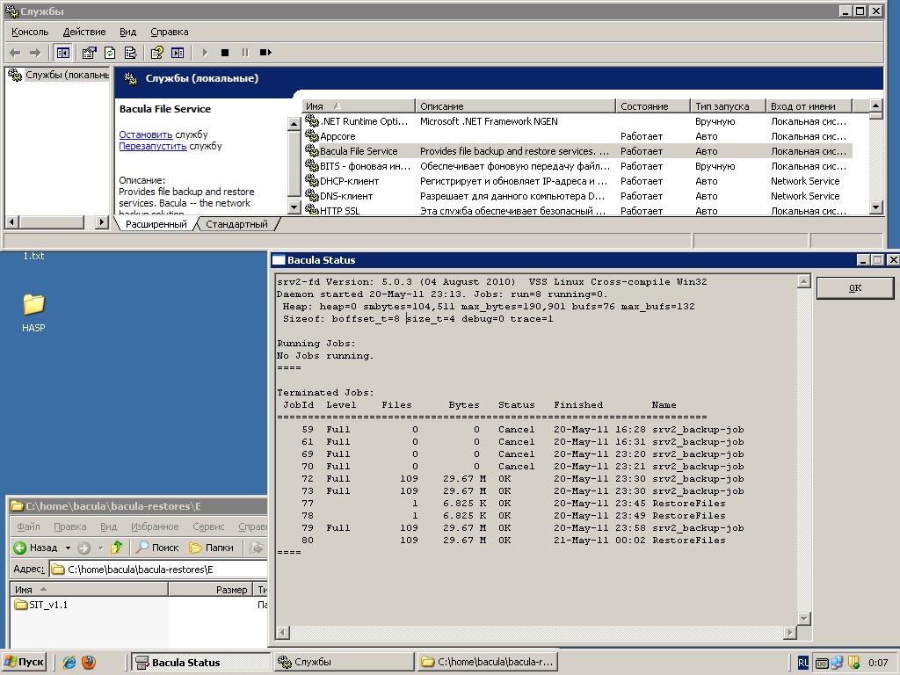Click the Refresh icon in the Services toolbar
The height and width of the screenshot is (675, 900).
point(110,53)
